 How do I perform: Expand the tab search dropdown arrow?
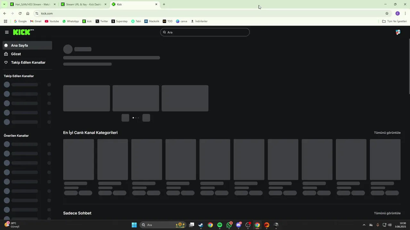(x=4, y=4)
